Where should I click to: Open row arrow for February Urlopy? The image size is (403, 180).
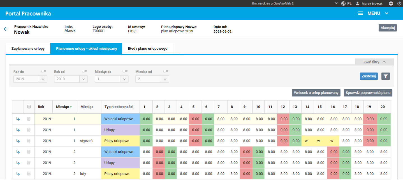(x=18, y=163)
